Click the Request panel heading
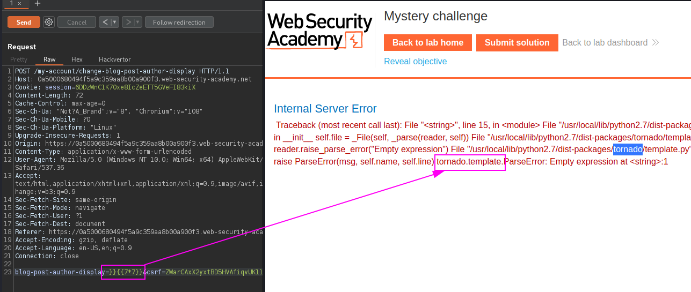The height and width of the screenshot is (292, 691). pyautogui.click(x=22, y=47)
